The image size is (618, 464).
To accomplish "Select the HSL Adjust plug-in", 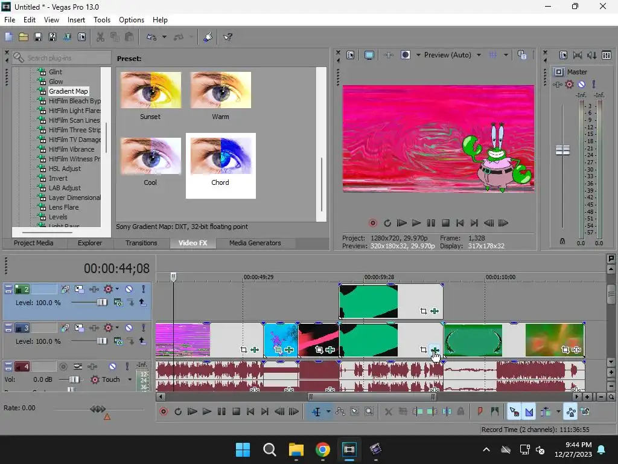I will pos(65,169).
